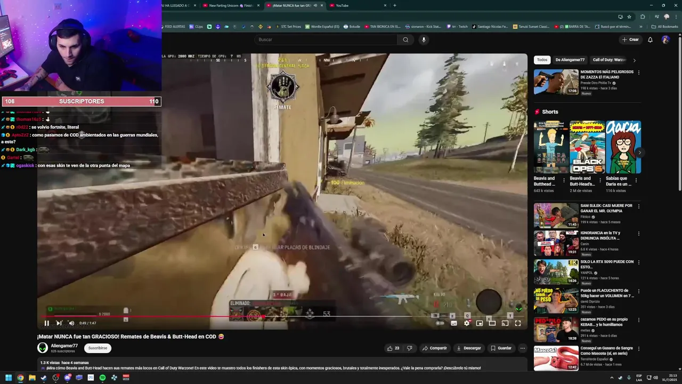This screenshot has height=384, width=682.
Task: Enable miniplayer mode
Action: pyautogui.click(x=480, y=323)
